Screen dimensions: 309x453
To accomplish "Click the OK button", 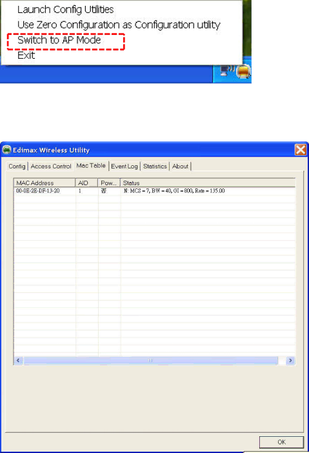I will click(281, 442).
